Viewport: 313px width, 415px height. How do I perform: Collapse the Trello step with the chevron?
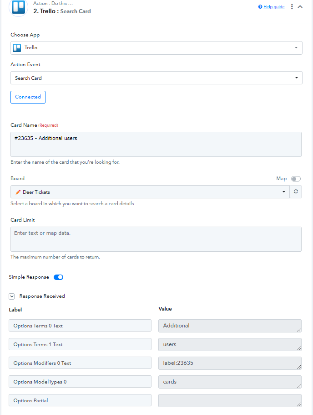[300, 7]
